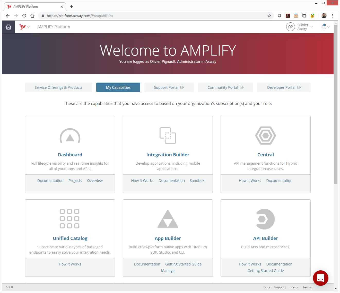Click the Axway organization link in banner
The width and height of the screenshot is (340, 293).
(x=211, y=61)
